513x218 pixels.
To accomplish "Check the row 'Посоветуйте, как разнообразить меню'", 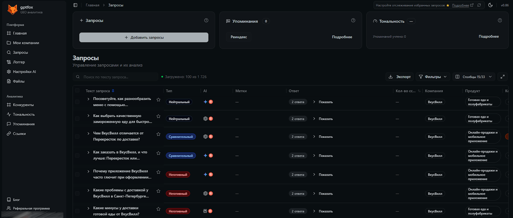I will tap(77, 102).
